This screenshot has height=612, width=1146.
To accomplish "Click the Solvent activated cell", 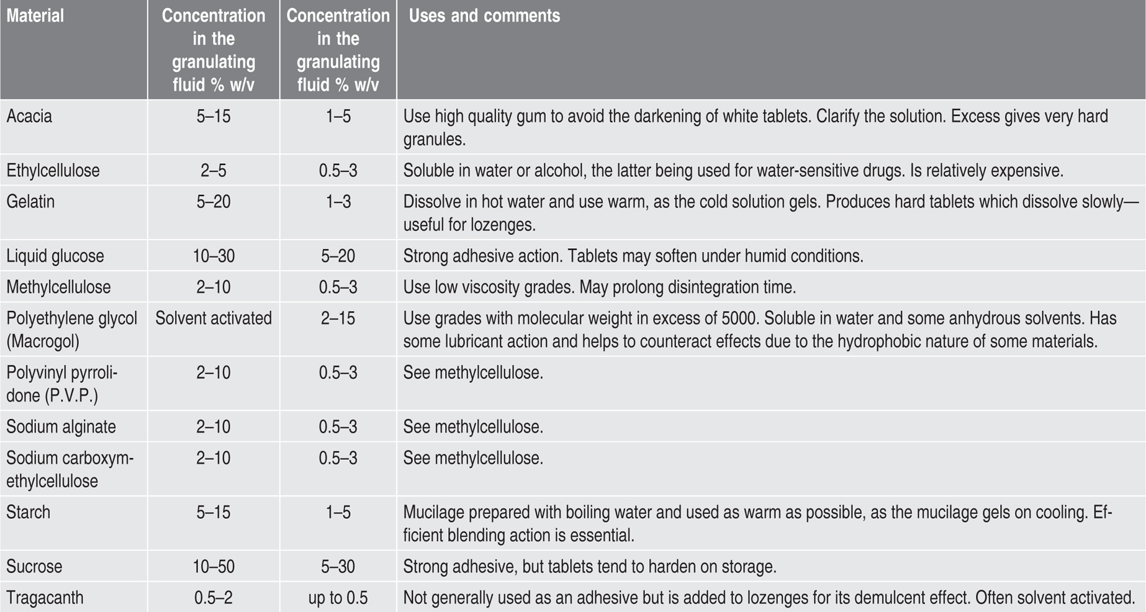I will tap(214, 318).
